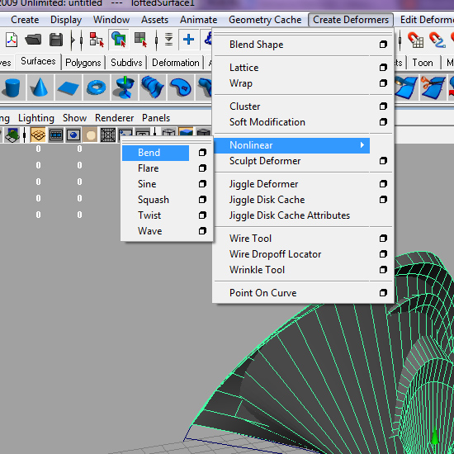Screen dimensions: 454x454
Task: Create a NURBS cone from the shelf
Action: point(40,87)
